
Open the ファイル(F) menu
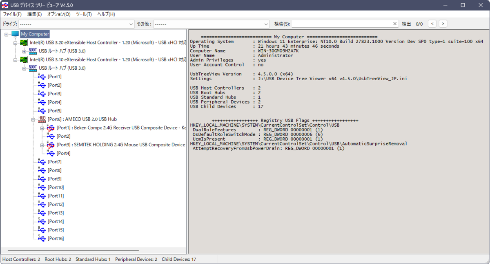tap(12, 14)
